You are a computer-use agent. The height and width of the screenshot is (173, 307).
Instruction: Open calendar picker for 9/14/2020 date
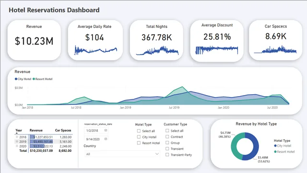(106, 139)
